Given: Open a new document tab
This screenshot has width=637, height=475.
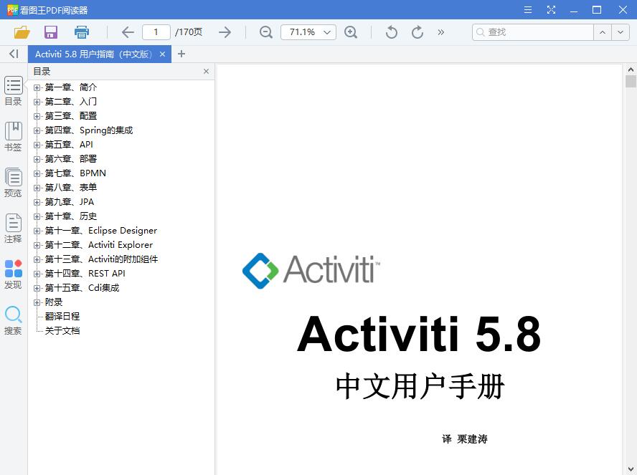Looking at the screenshot, I should (x=181, y=54).
